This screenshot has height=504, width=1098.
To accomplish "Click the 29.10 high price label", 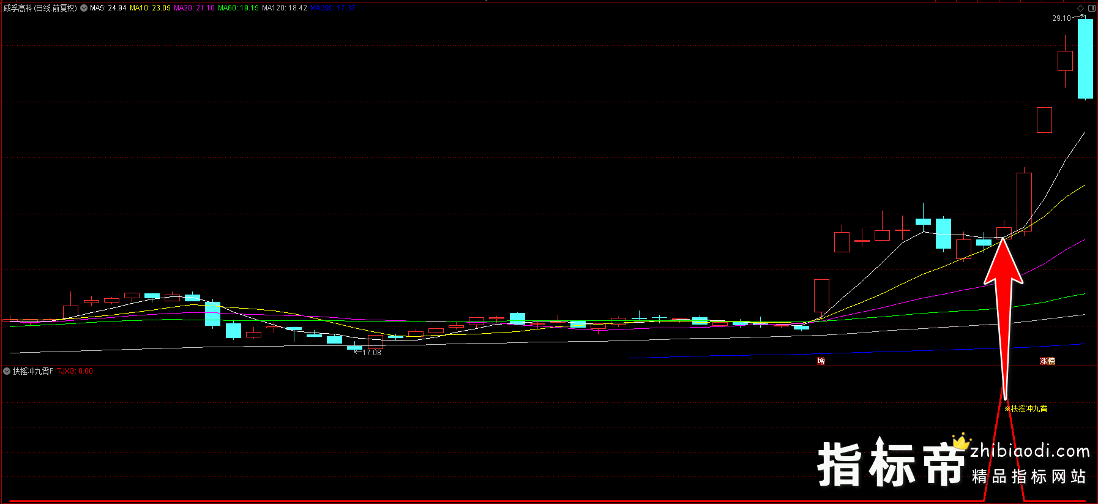I will coord(1061,18).
